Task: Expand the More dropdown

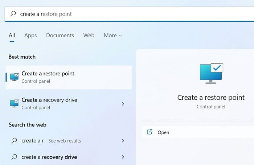Action: [x=113, y=35]
